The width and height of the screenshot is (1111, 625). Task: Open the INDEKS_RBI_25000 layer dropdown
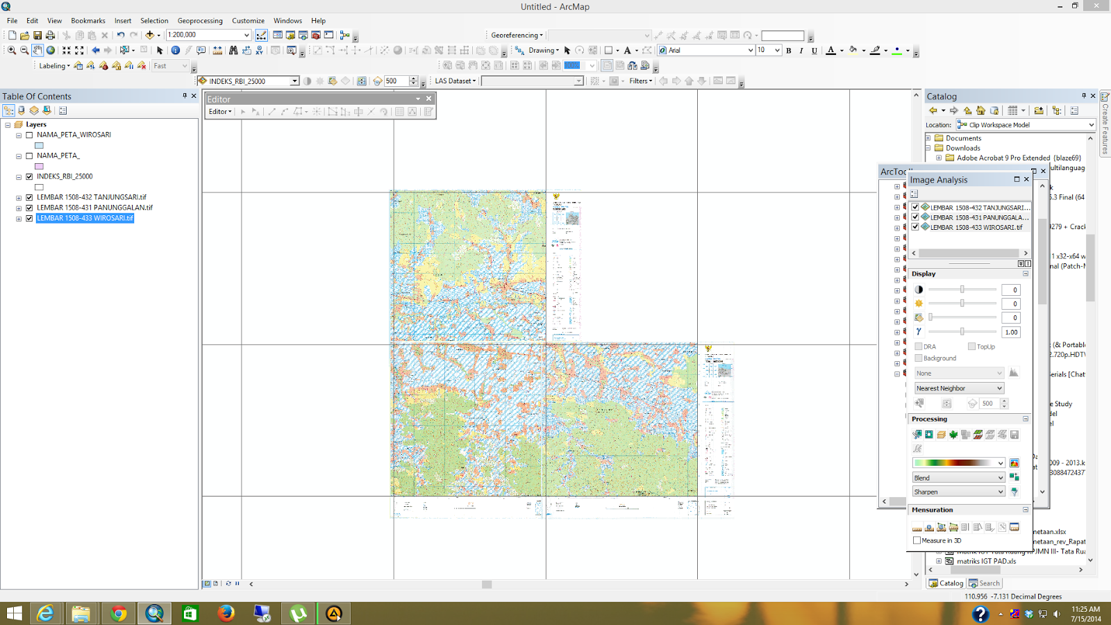(294, 81)
